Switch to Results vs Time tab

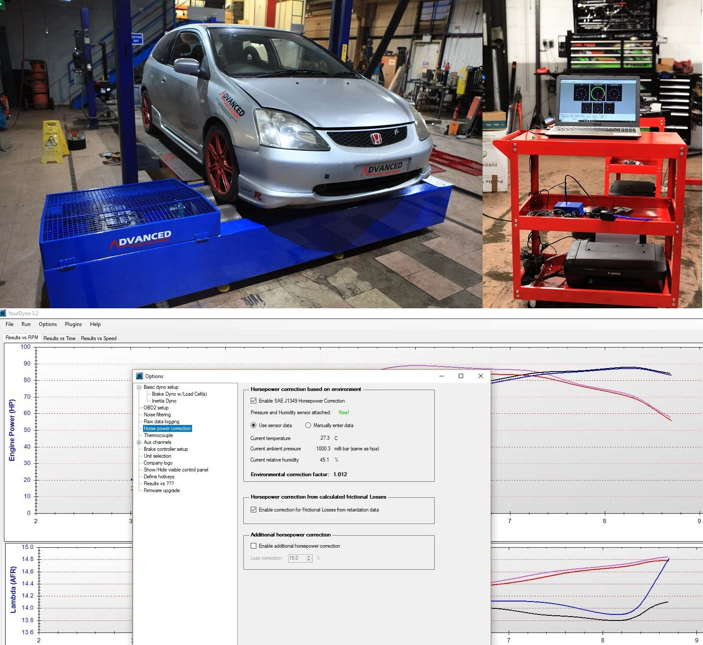pyautogui.click(x=59, y=338)
